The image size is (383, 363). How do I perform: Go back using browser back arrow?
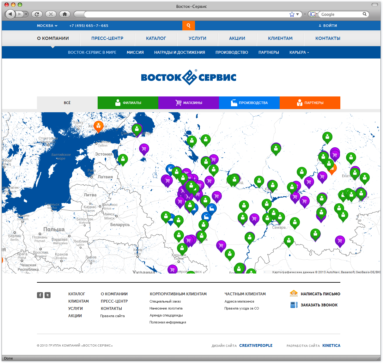10,14
